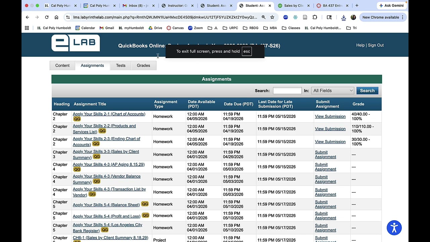Open the MBA bookmarks folder

[x=270, y=28]
